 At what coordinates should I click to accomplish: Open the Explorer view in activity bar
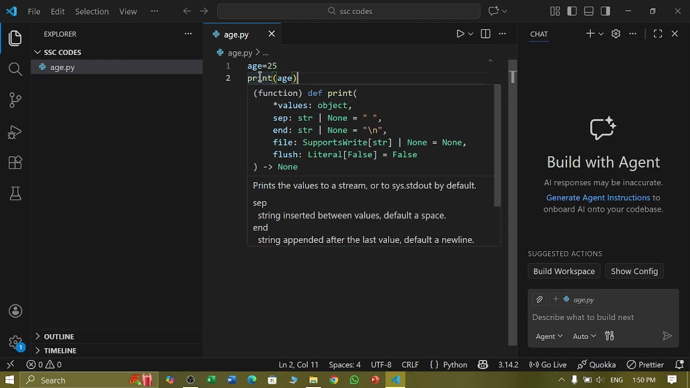coord(15,38)
